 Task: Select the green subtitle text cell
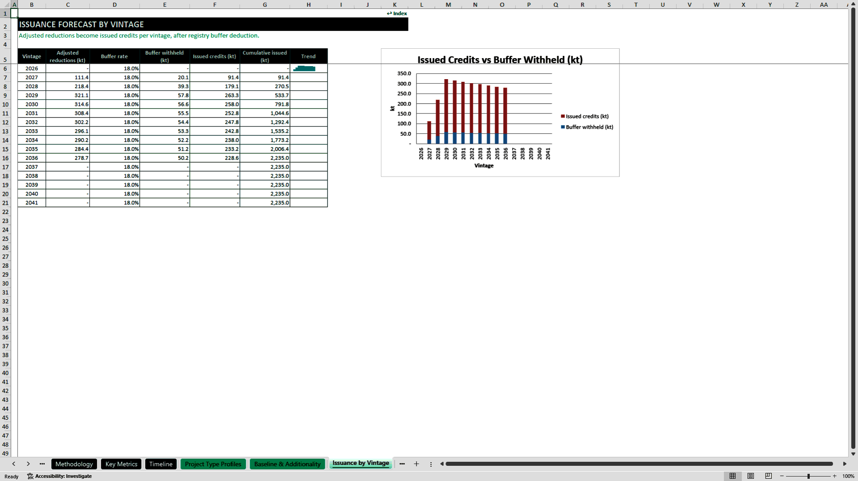tap(139, 35)
